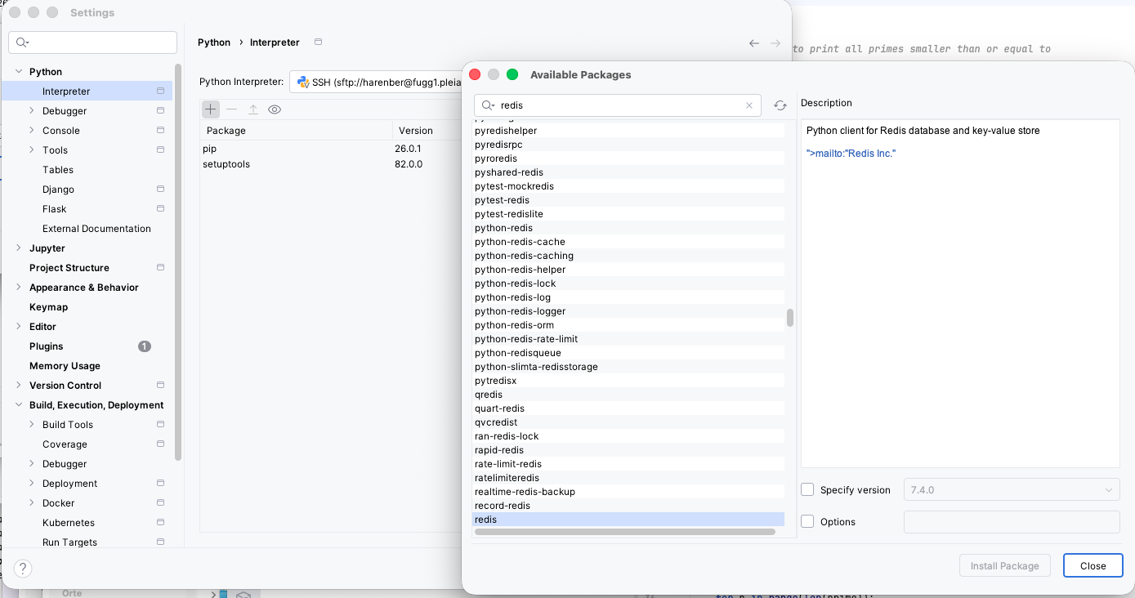Open the Plugins settings page
The image size is (1135, 598).
[x=46, y=346]
